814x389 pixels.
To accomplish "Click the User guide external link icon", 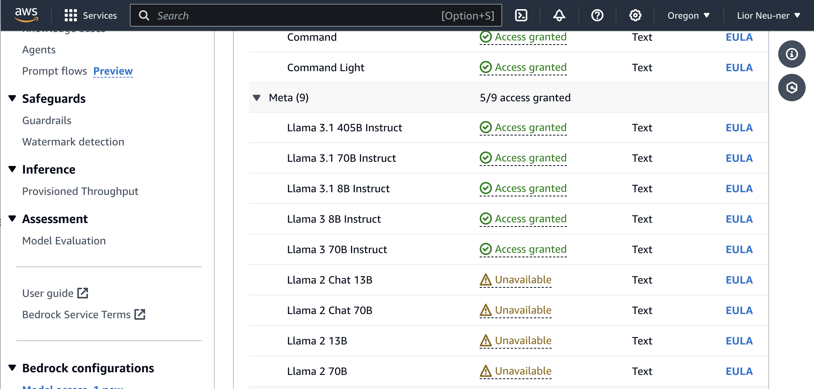I will (x=83, y=293).
